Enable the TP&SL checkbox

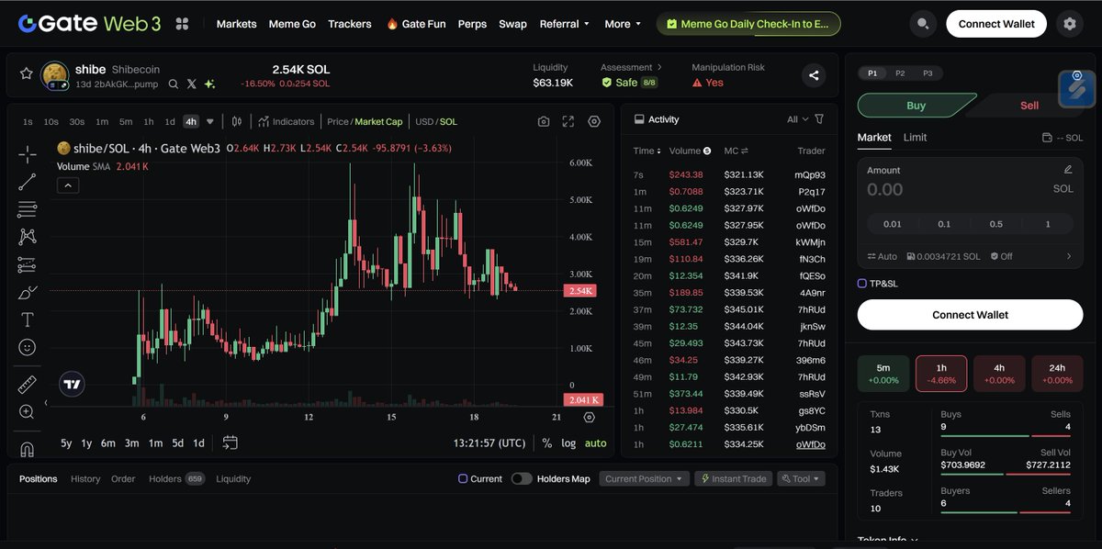click(x=861, y=284)
